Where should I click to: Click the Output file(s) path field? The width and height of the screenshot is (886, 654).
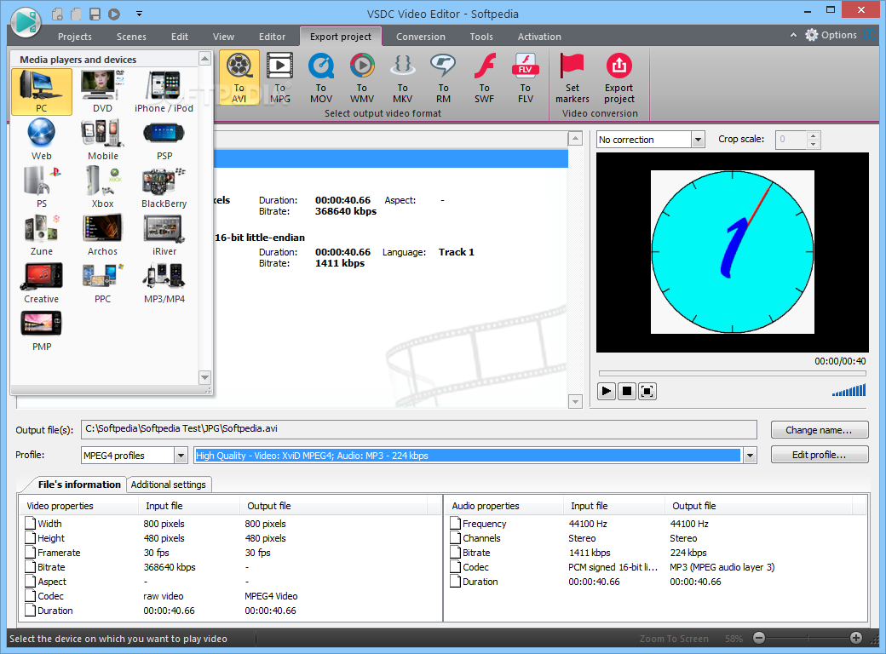pyautogui.click(x=418, y=429)
